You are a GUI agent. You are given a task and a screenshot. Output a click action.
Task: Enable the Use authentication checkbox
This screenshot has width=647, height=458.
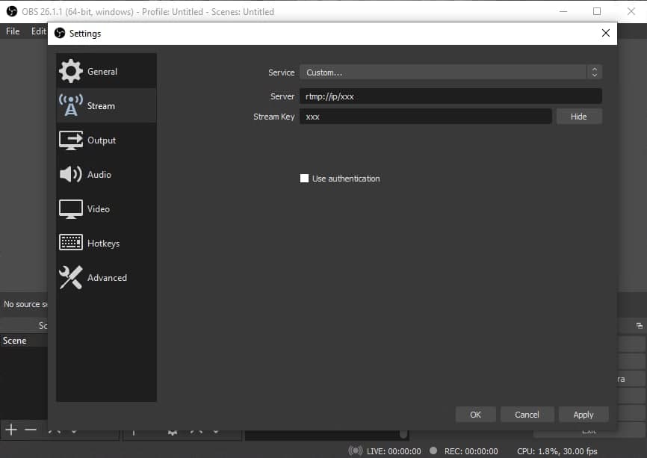tap(304, 179)
